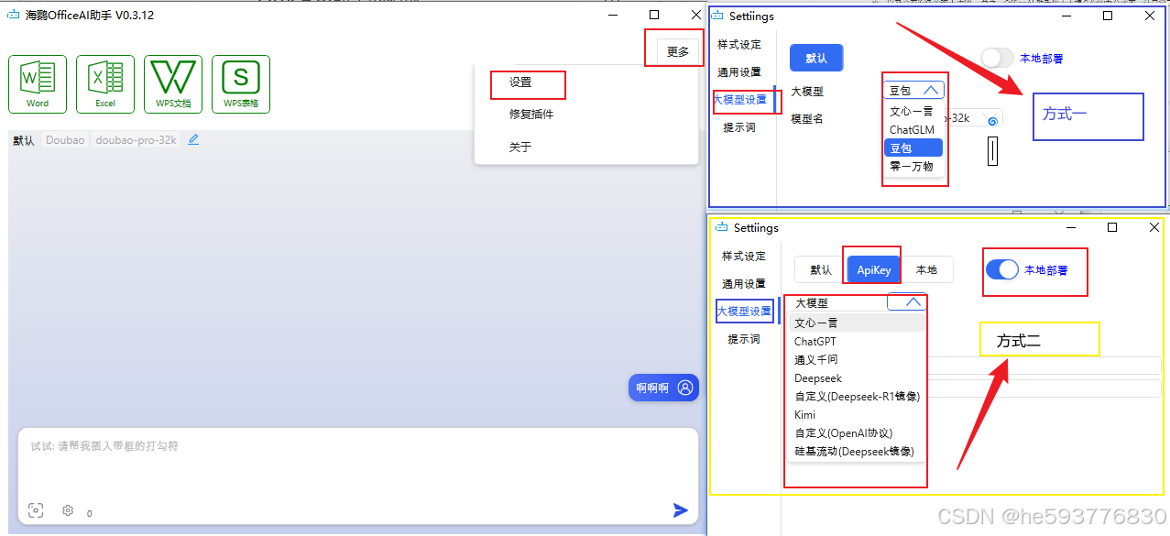1170x536 pixels.
Task: Click the user avatar in the 啊啊啊 bubble
Action: coord(683,388)
